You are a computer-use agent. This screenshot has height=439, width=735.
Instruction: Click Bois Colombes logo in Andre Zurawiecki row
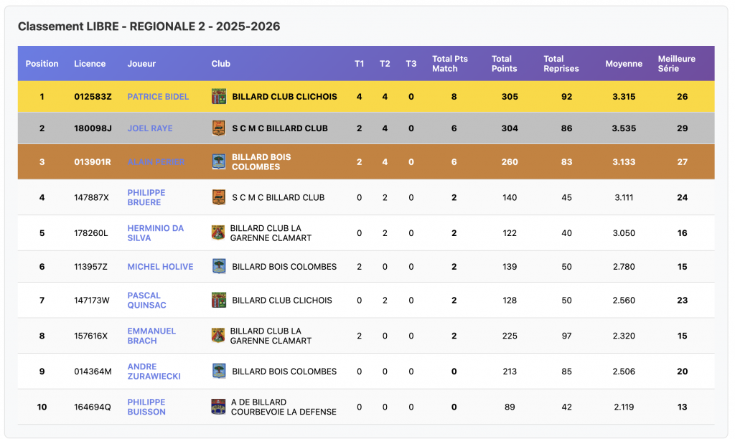(219, 371)
